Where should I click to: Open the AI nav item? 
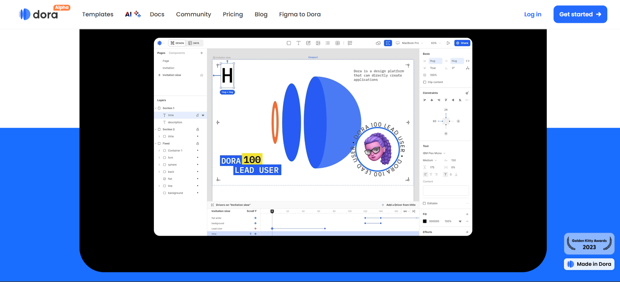pyautogui.click(x=133, y=14)
